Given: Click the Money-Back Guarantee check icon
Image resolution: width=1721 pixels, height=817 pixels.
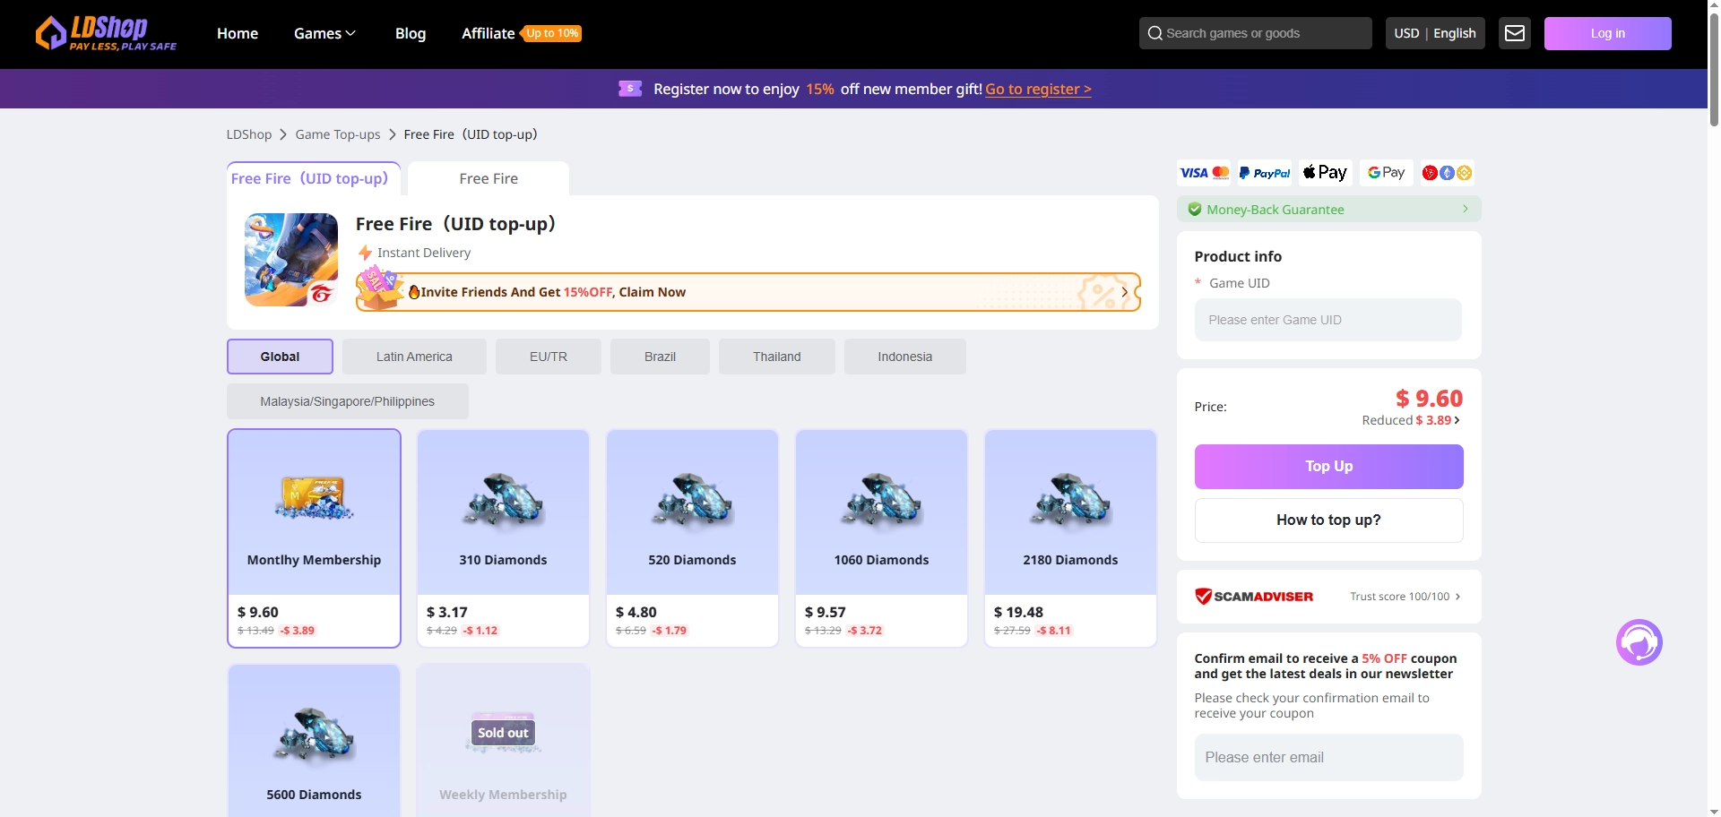Looking at the screenshot, I should [1195, 210].
